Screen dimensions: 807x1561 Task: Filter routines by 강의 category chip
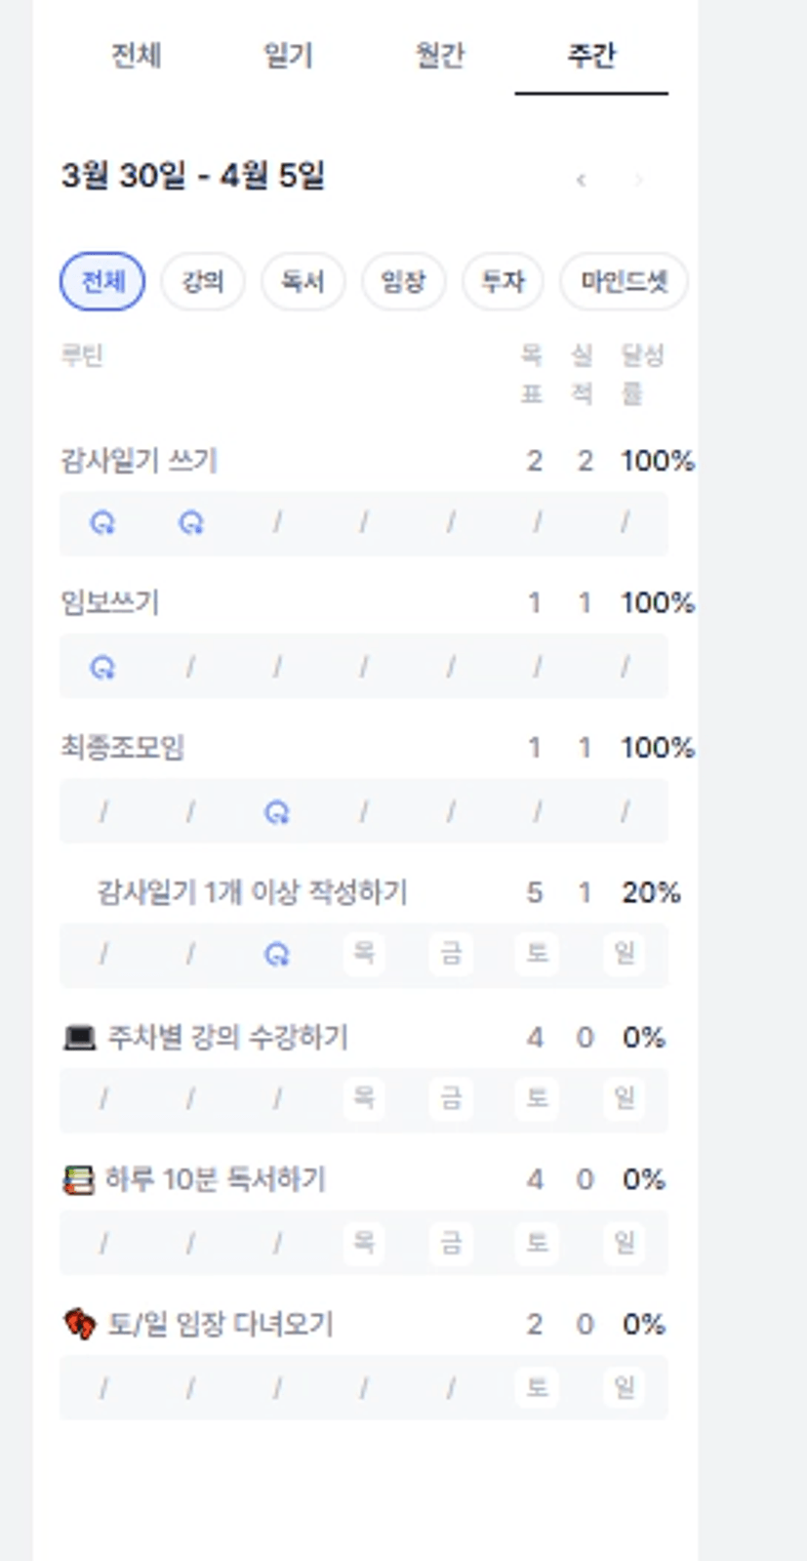202,282
